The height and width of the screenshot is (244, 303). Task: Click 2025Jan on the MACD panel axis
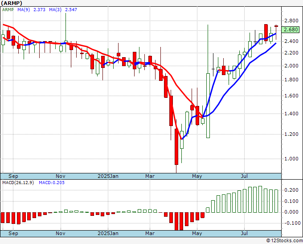point(108,233)
